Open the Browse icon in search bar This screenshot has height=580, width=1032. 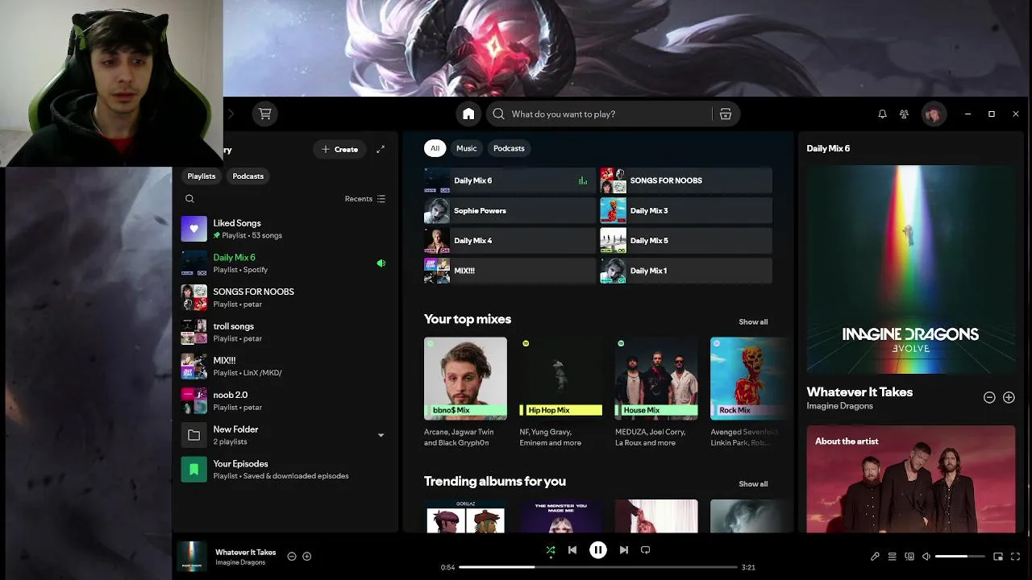click(726, 114)
